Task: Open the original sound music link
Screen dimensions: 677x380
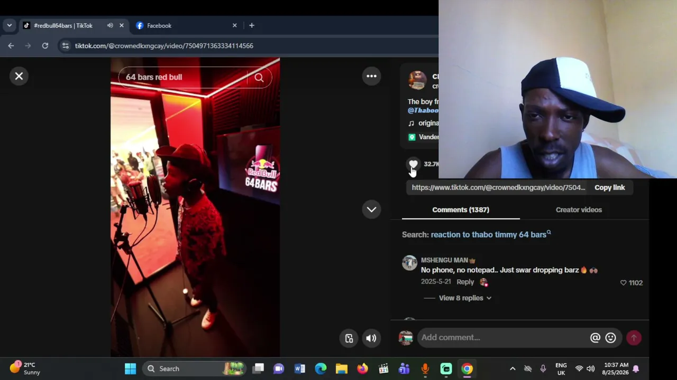Action: point(424,123)
